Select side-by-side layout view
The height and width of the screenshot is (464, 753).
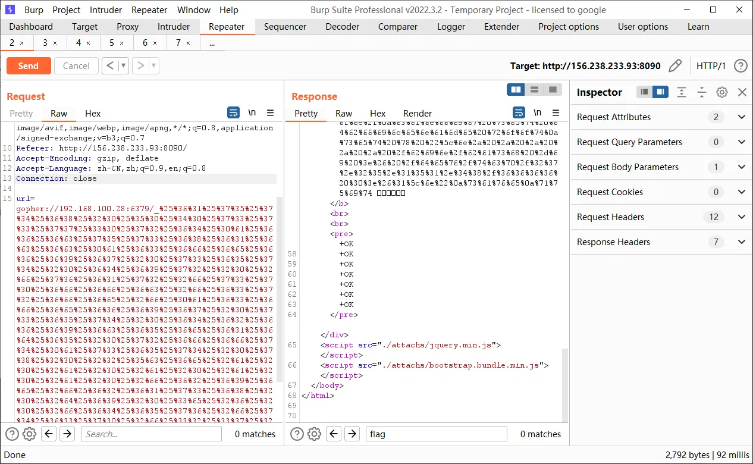point(516,89)
